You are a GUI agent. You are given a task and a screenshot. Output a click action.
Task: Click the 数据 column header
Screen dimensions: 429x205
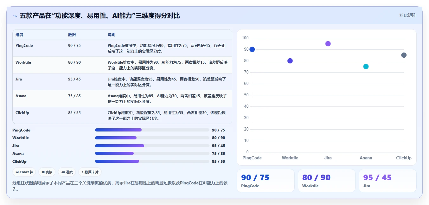coord(72,35)
